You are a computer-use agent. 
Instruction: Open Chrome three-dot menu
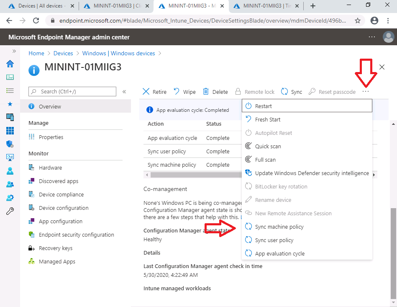tap(388, 21)
